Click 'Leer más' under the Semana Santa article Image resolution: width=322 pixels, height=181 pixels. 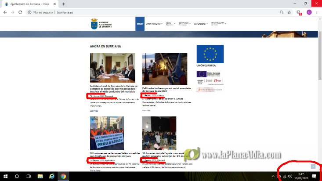tap(146, 110)
